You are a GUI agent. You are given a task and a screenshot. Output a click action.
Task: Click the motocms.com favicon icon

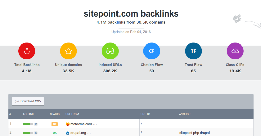(68, 124)
